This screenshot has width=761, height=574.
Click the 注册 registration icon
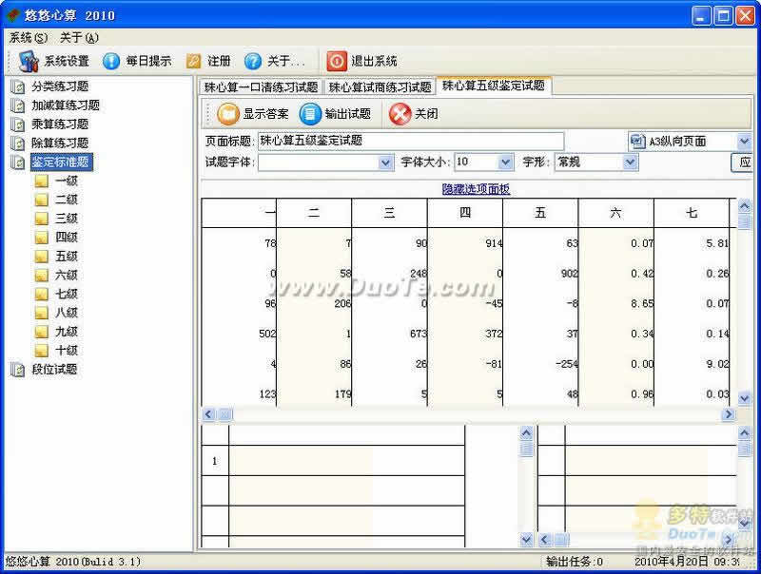194,61
